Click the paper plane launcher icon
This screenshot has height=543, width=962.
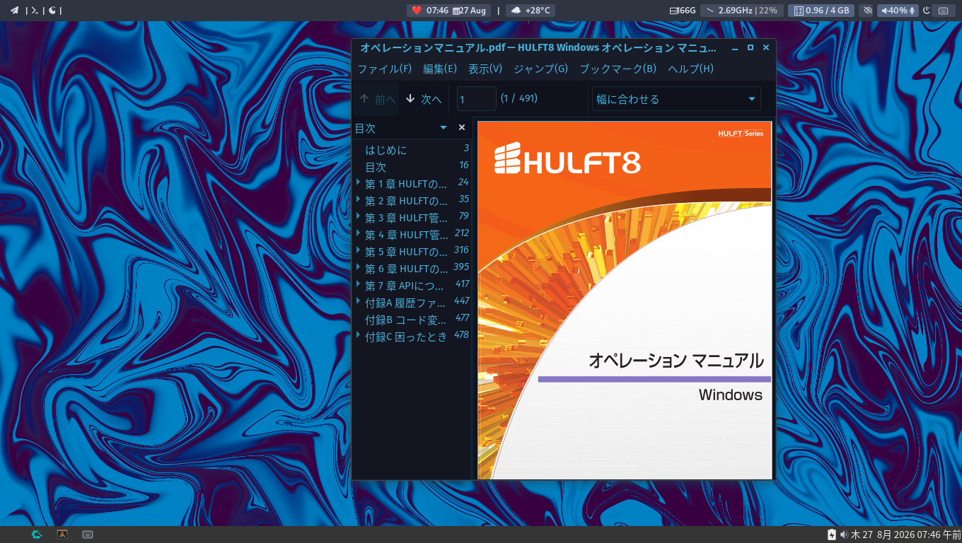14,10
